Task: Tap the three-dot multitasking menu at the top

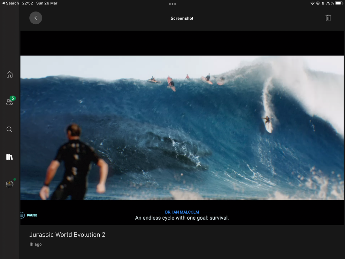Action: click(172, 4)
